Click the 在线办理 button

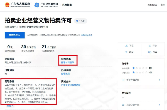pyautogui.click(x=15, y=35)
